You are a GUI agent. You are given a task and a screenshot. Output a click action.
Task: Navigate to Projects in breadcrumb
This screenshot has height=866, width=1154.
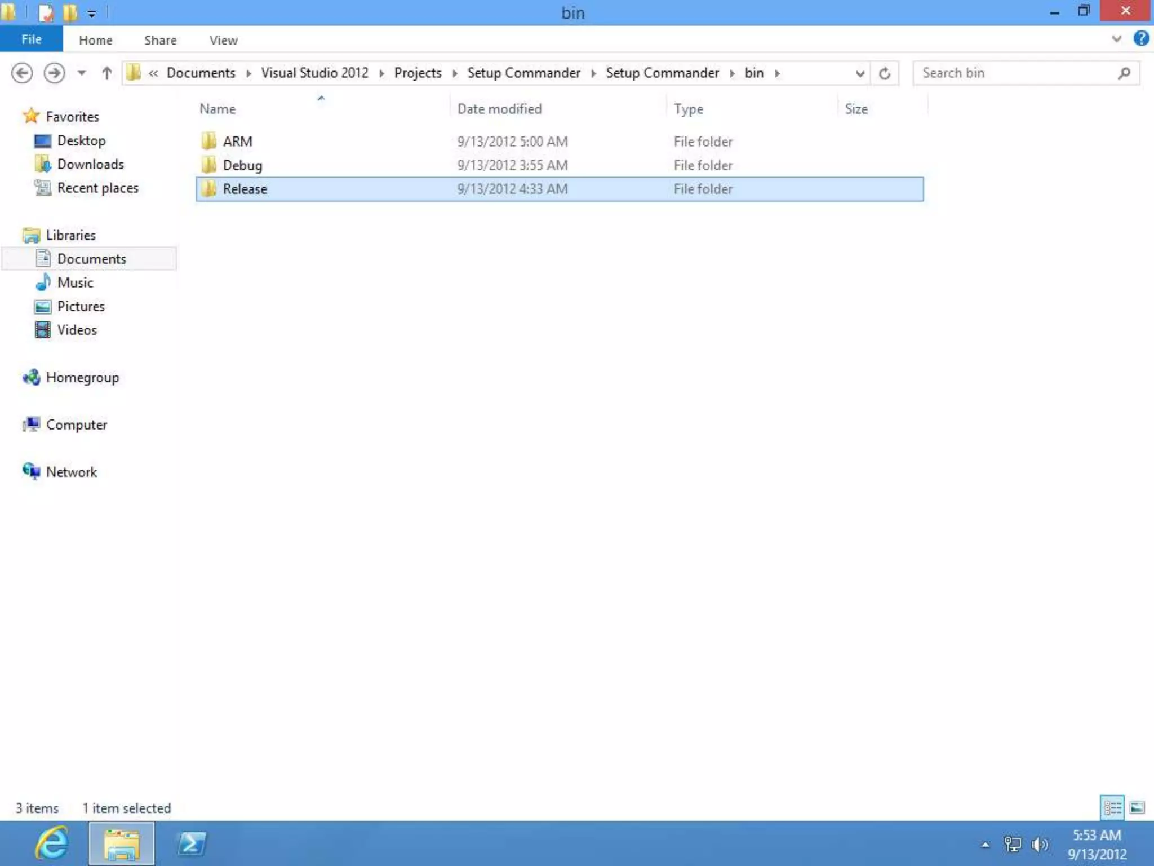(x=418, y=73)
